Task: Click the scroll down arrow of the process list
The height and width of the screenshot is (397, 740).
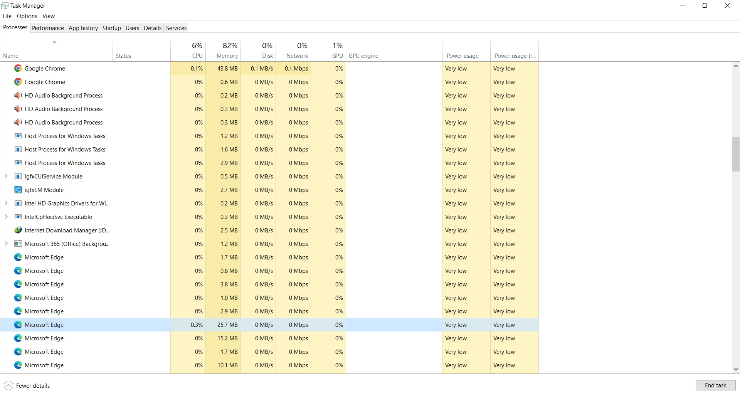Action: (736, 369)
